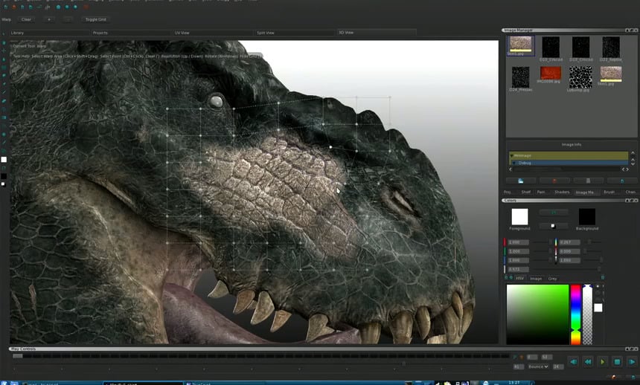This screenshot has height=385, width=640.
Task: Open the Bounce playback mode dropdown
Action: click(539, 366)
